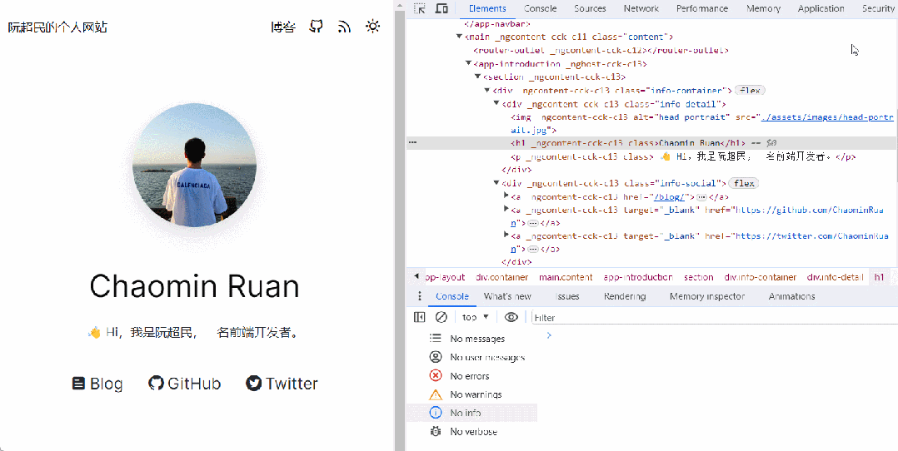Viewport: 898px width, 451px height.
Task: Open the Memory inspector drawer tab
Action: pyautogui.click(x=707, y=296)
